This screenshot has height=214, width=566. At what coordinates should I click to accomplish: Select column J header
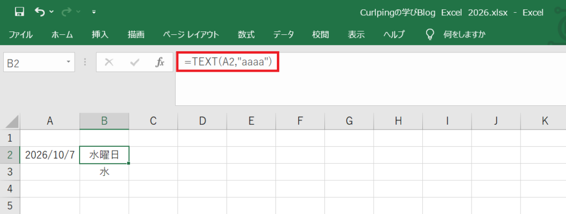coord(496,121)
